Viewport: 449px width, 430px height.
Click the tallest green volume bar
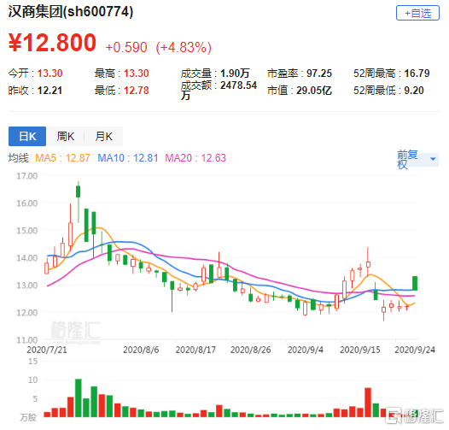pos(79,398)
